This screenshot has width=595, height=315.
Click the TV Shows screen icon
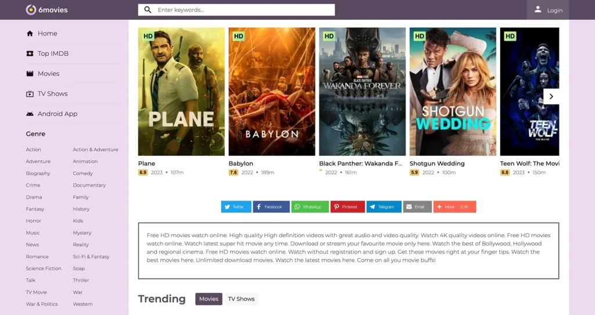click(x=30, y=94)
